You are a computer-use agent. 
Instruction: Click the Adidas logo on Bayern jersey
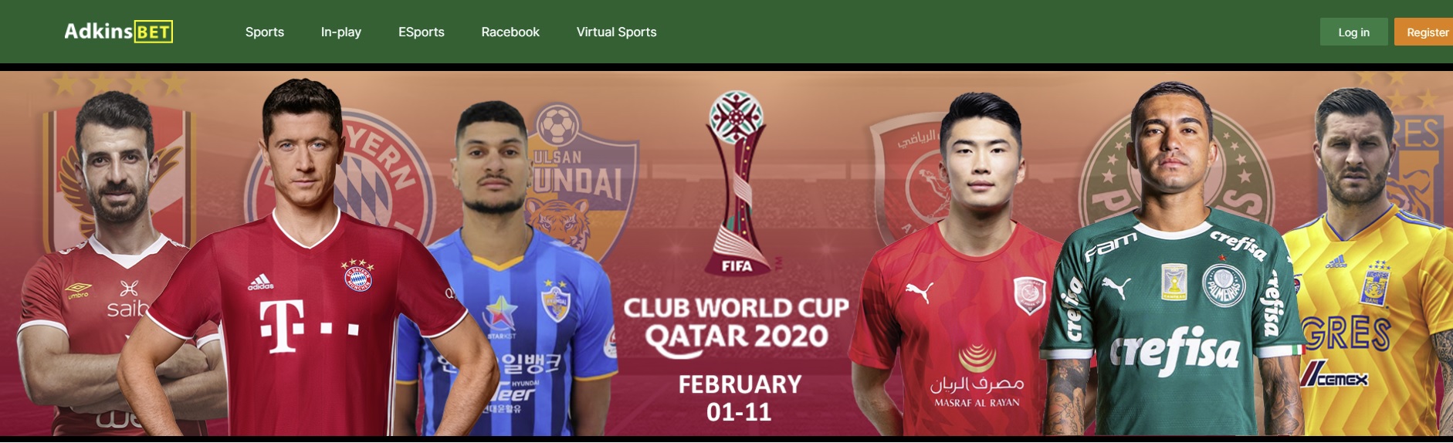pyautogui.click(x=261, y=282)
